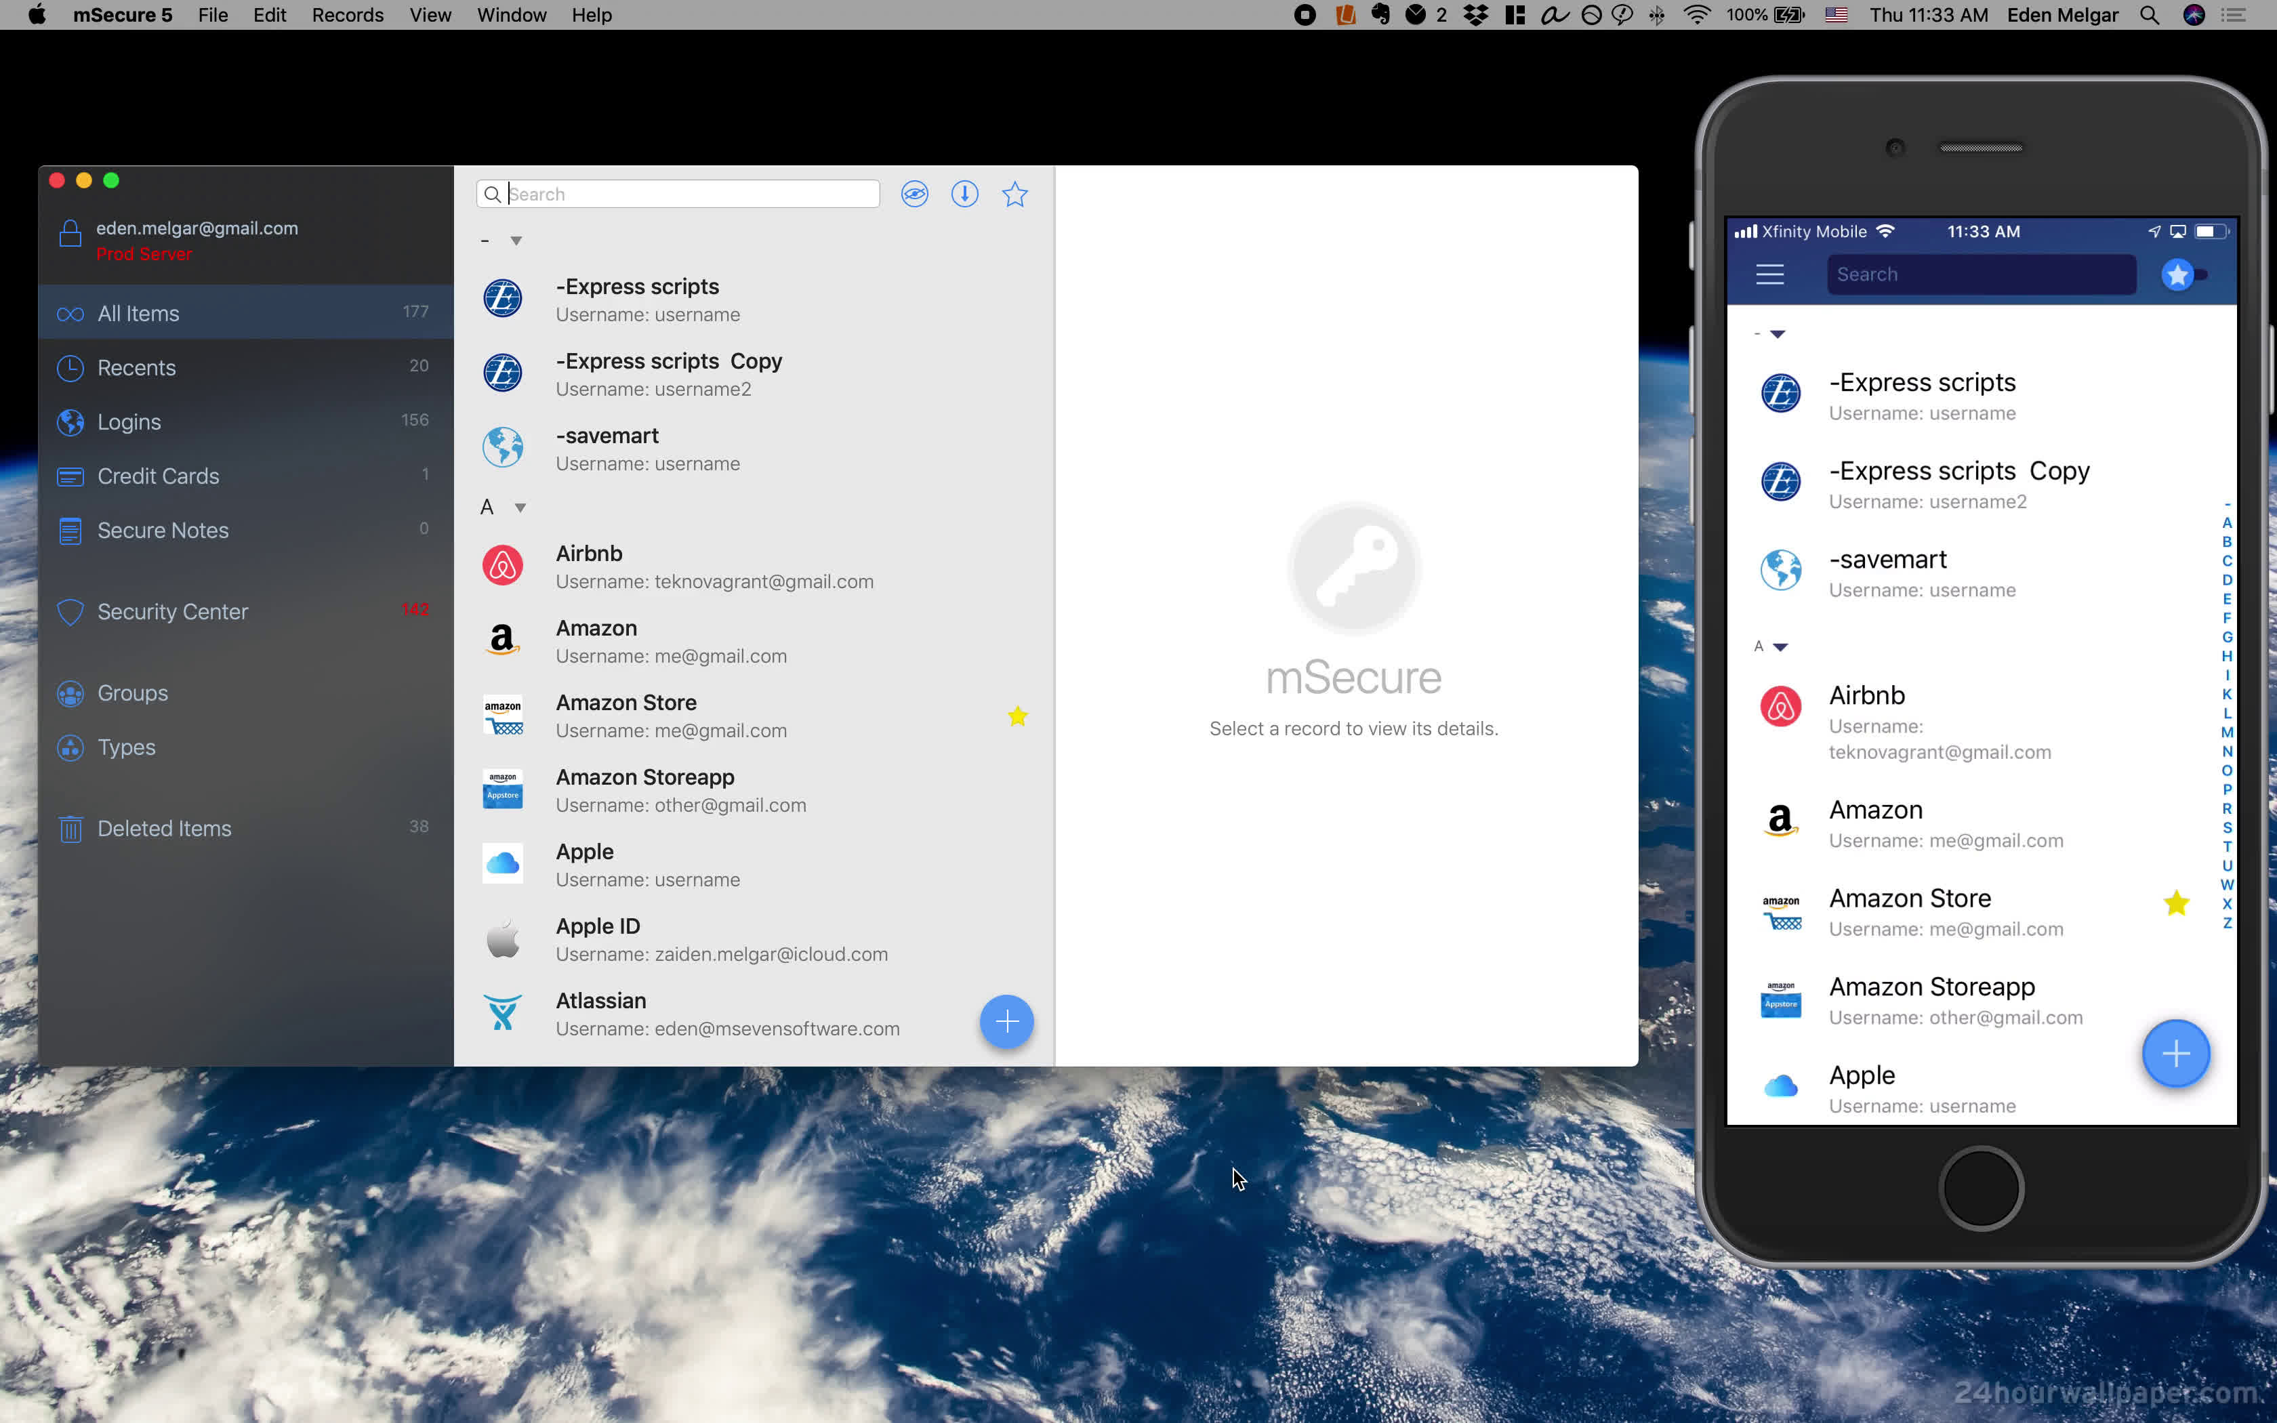Image resolution: width=2277 pixels, height=1423 pixels.
Task: Collapse the '-' section in desktop list
Action: (516, 241)
